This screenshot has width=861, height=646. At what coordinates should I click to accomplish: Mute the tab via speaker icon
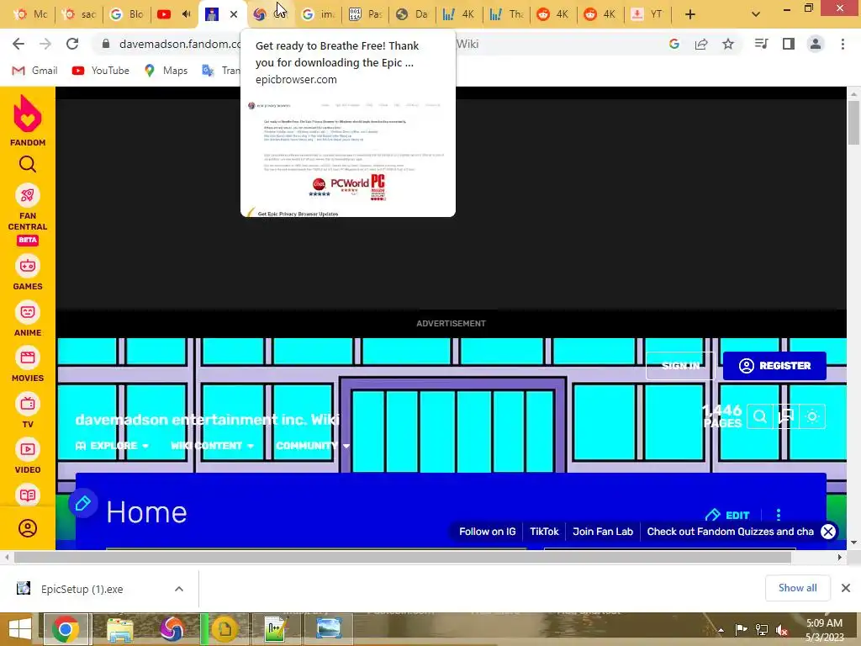pos(186,14)
